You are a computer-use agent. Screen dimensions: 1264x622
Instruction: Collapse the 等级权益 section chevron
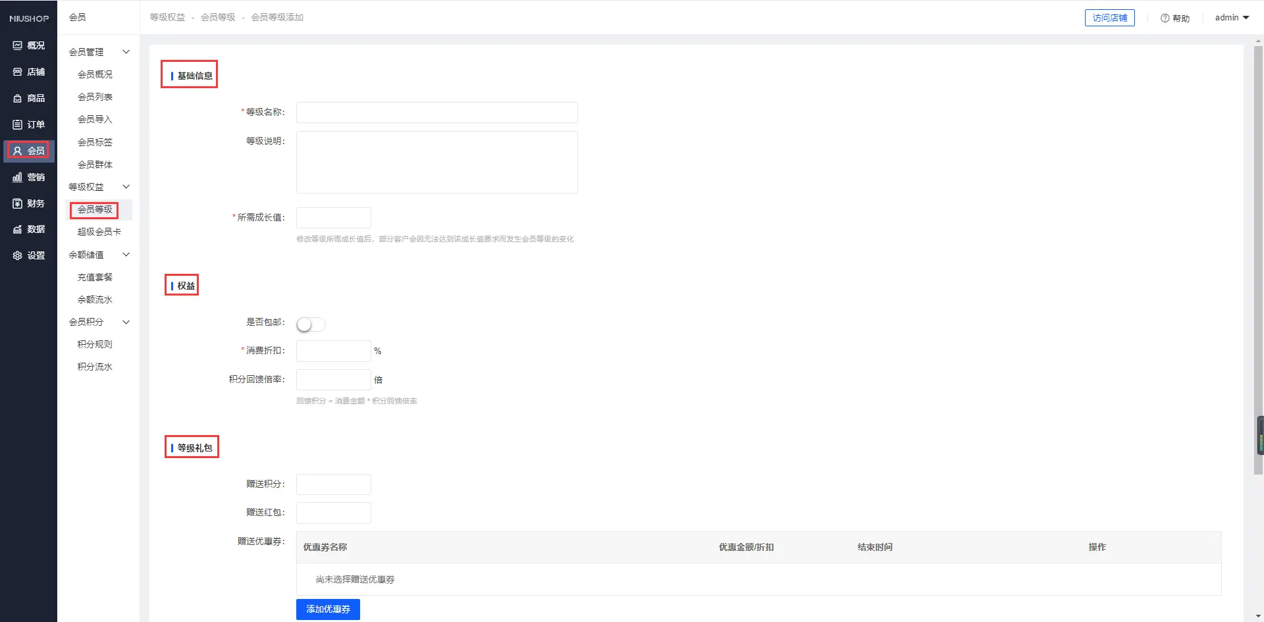(x=126, y=187)
